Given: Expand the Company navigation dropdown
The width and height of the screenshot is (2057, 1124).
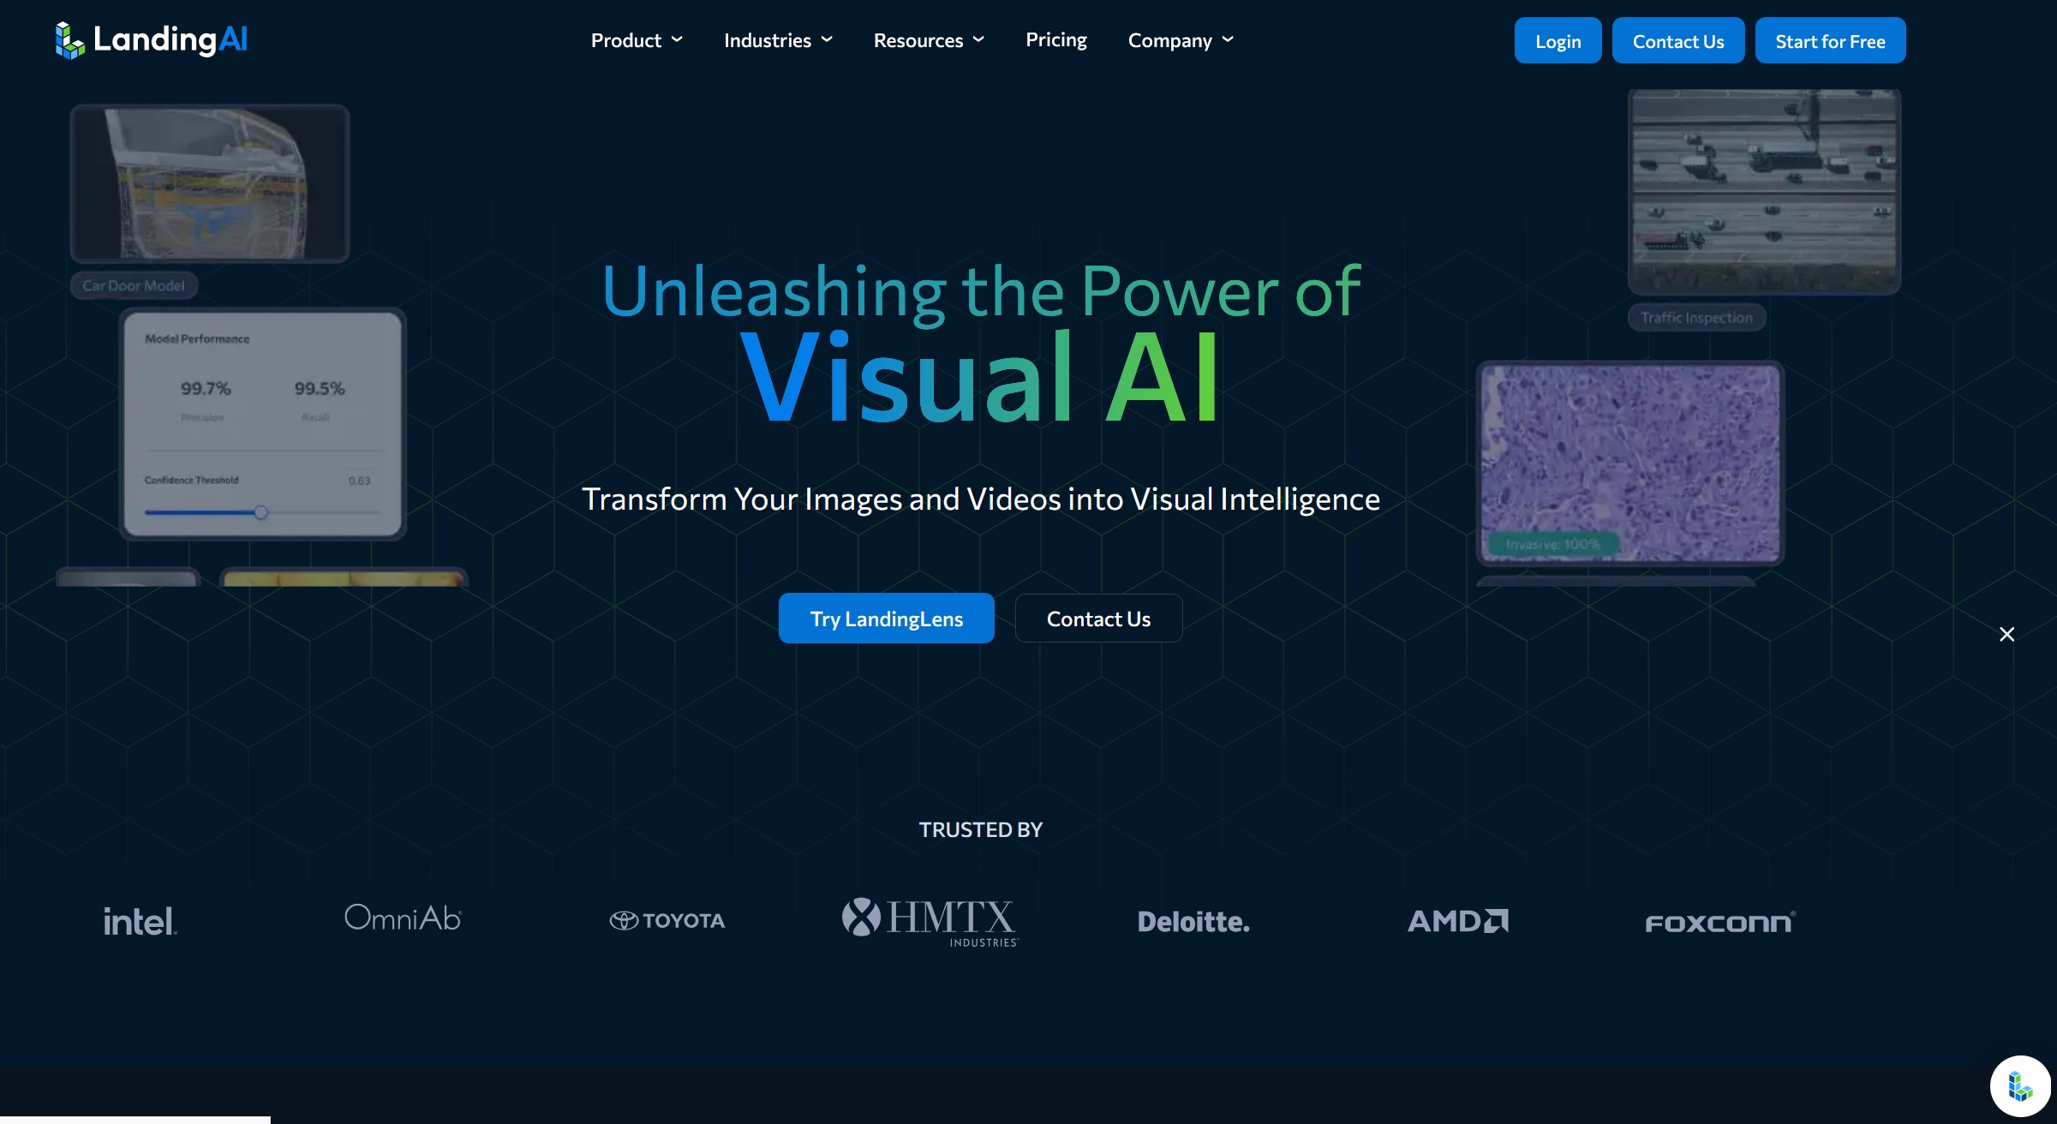Looking at the screenshot, I should point(1182,40).
